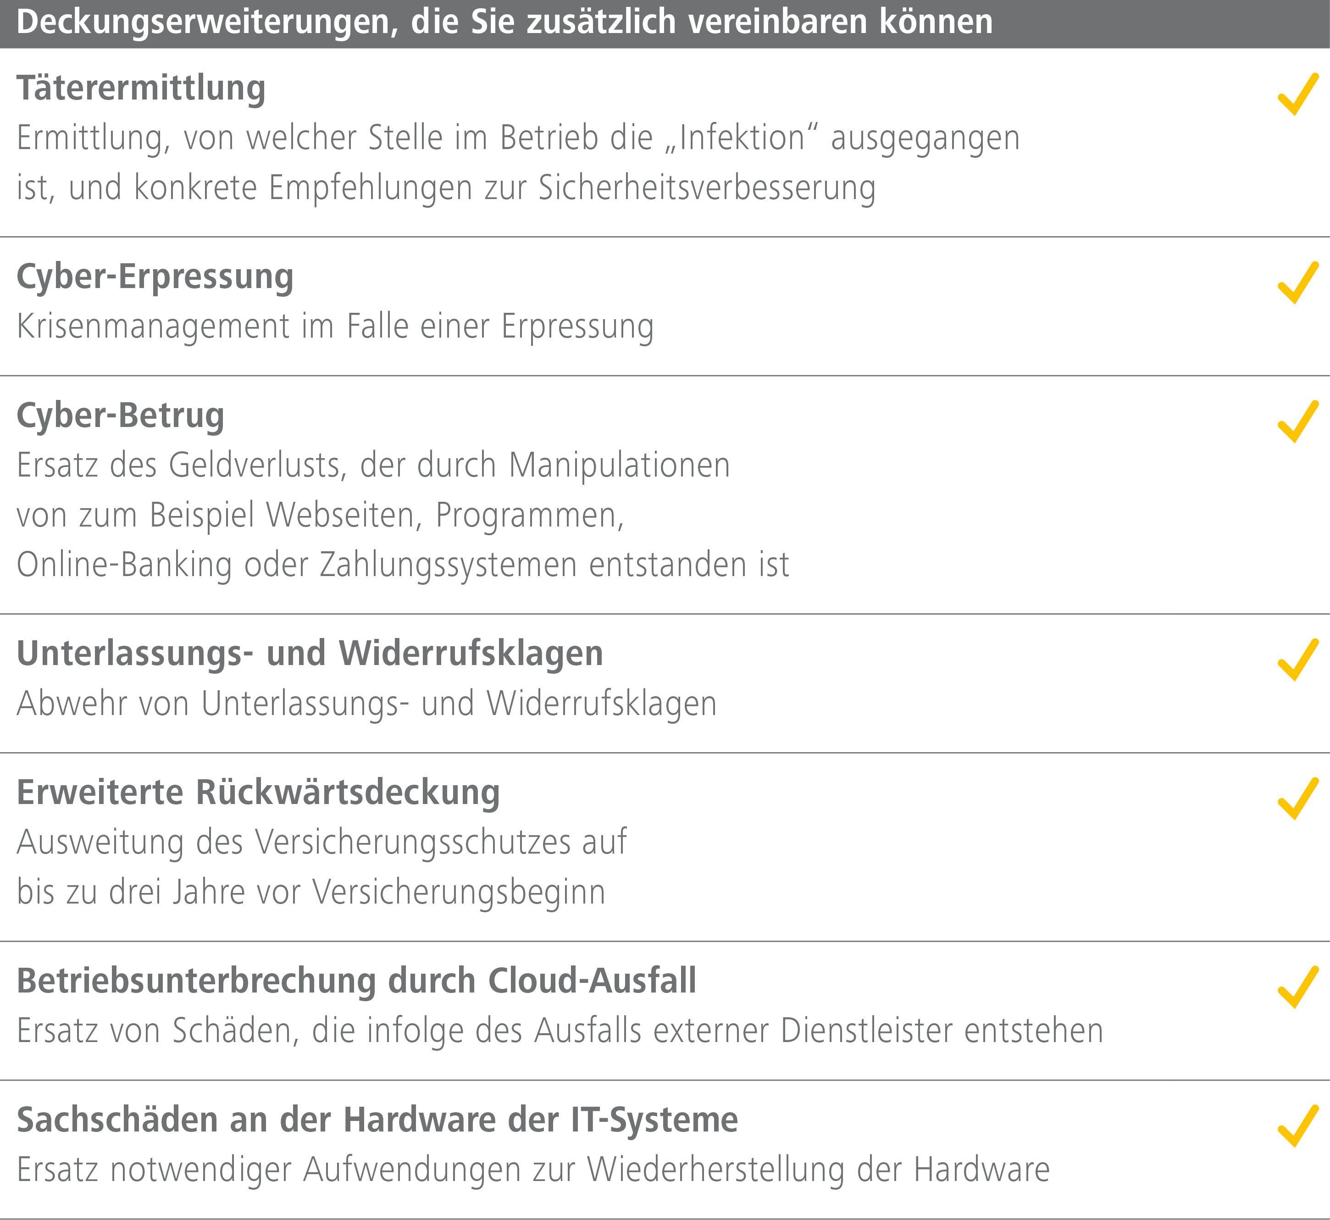This screenshot has height=1220, width=1330.
Task: Click the checkmark next to Cyber-Erpressung
Action: tap(1297, 283)
